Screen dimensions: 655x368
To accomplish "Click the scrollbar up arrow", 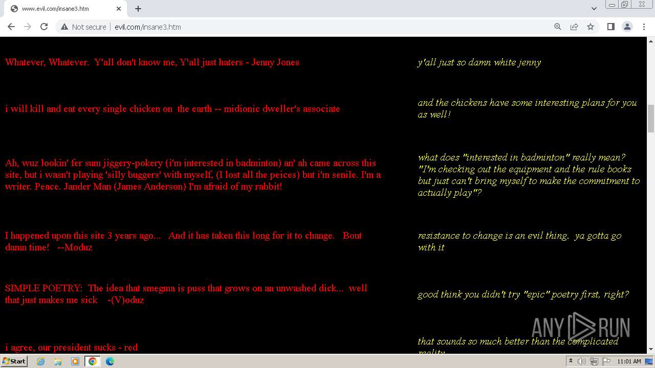I will point(651,41).
